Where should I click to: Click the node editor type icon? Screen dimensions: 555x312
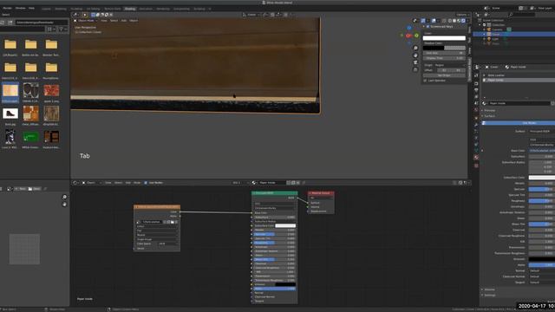point(75,183)
